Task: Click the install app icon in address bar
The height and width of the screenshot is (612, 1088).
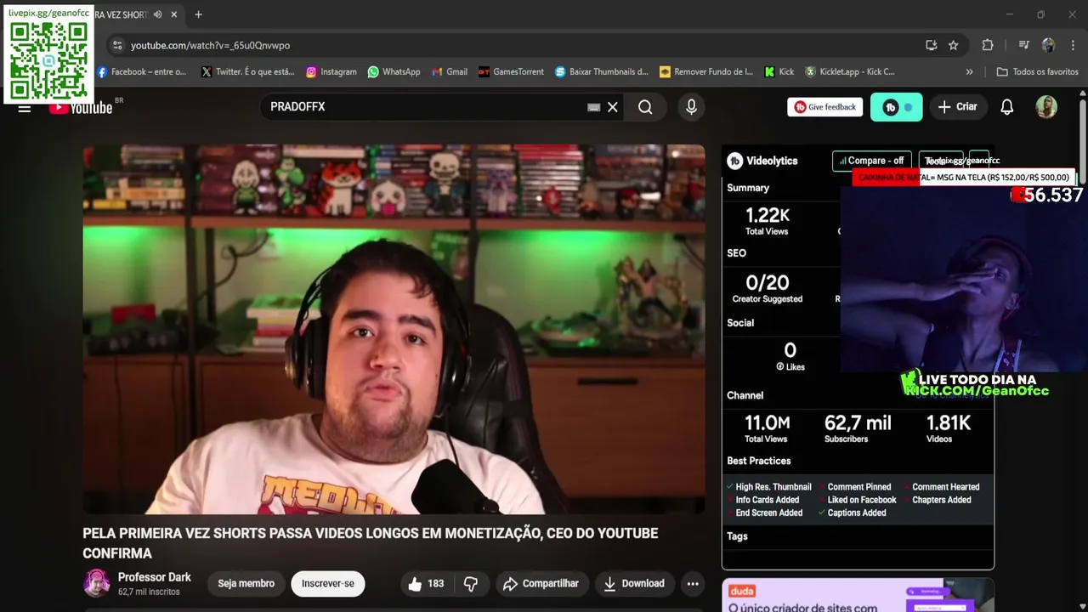Action: click(931, 45)
